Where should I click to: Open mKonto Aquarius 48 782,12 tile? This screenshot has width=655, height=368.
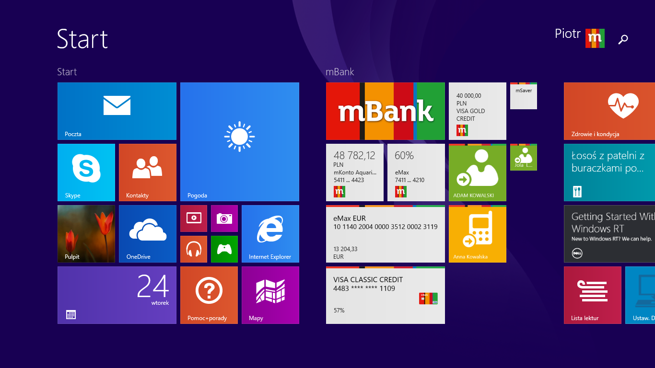[x=355, y=172]
